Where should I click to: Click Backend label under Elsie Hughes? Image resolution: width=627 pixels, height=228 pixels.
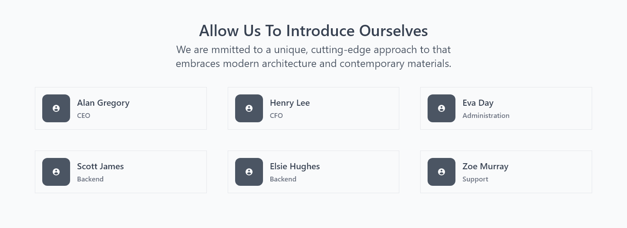tap(283, 179)
